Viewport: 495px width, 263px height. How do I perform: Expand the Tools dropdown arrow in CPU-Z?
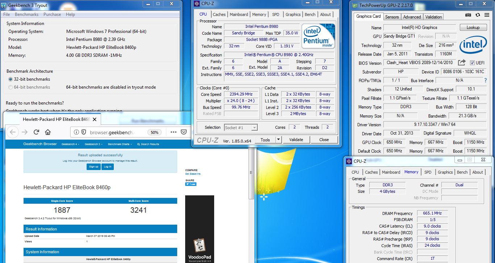point(278,140)
